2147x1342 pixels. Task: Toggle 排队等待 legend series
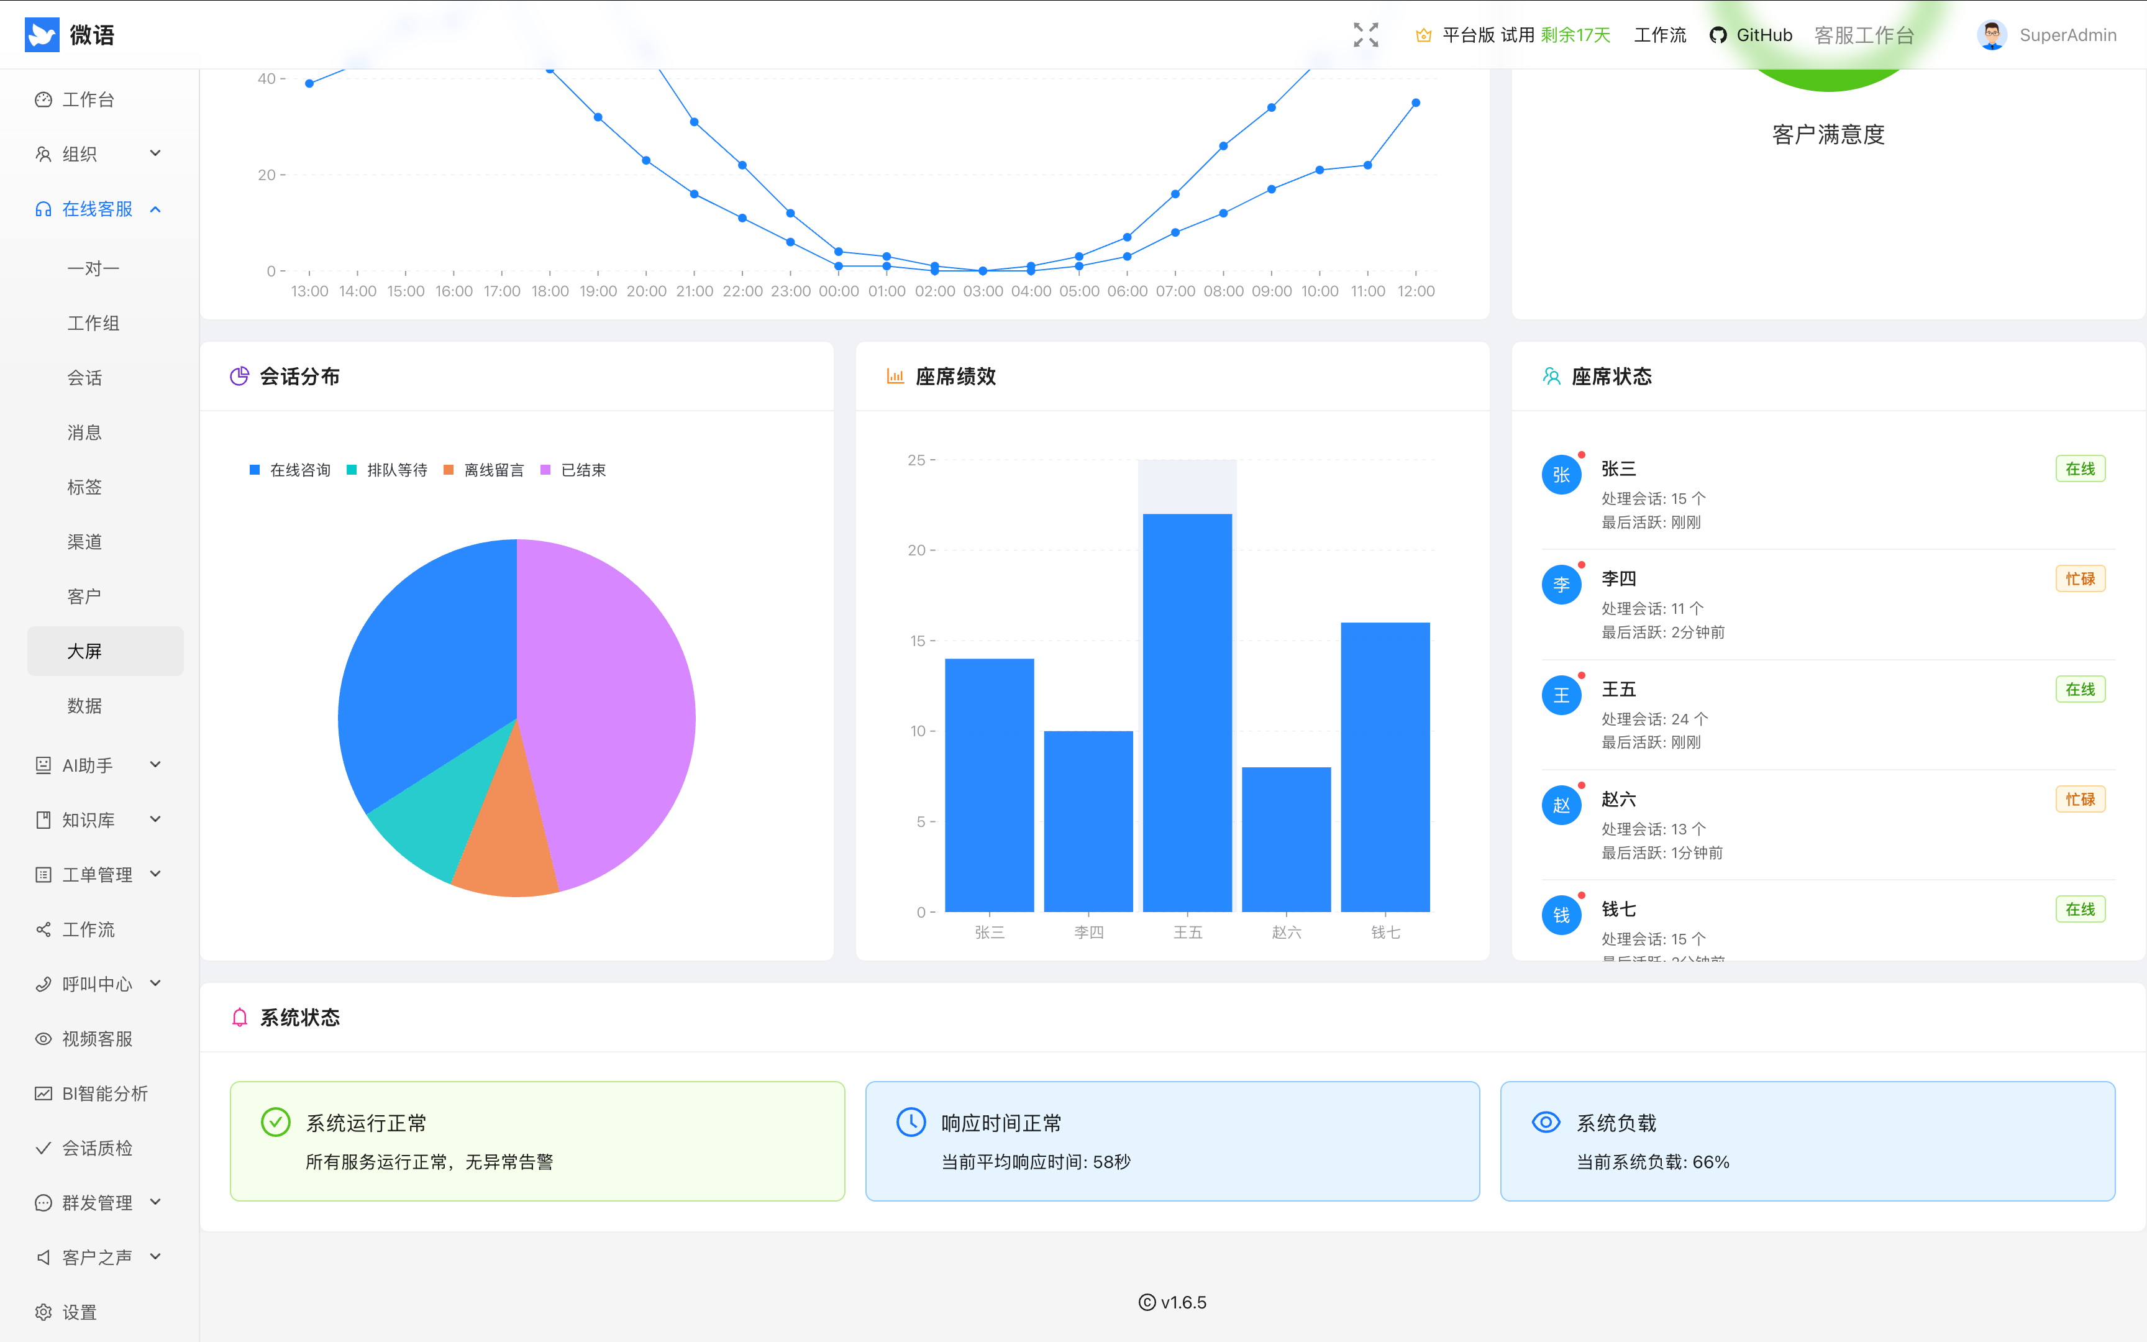coord(387,470)
